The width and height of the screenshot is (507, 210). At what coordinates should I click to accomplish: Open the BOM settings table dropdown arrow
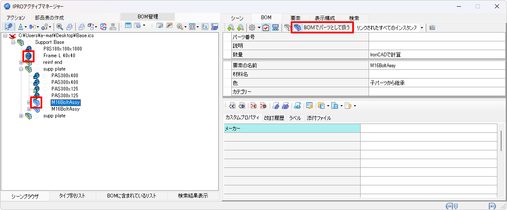coord(144,25)
